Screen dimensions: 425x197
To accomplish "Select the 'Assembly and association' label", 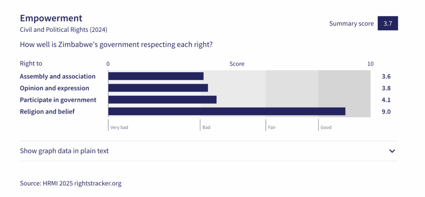I will [58, 76].
